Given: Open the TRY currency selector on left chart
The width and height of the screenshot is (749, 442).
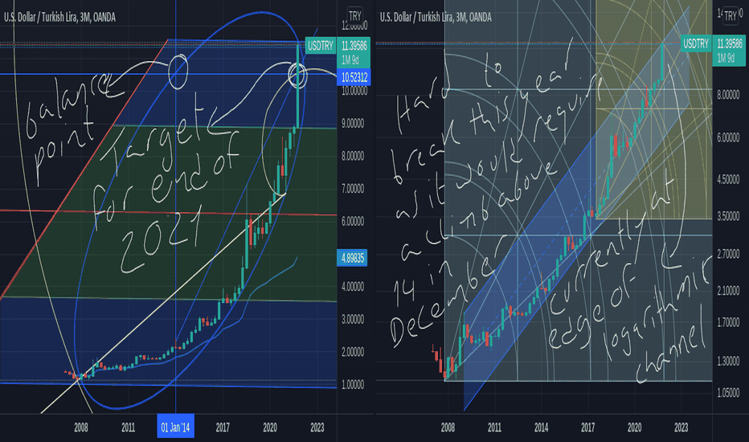Looking at the screenshot, I should [355, 16].
